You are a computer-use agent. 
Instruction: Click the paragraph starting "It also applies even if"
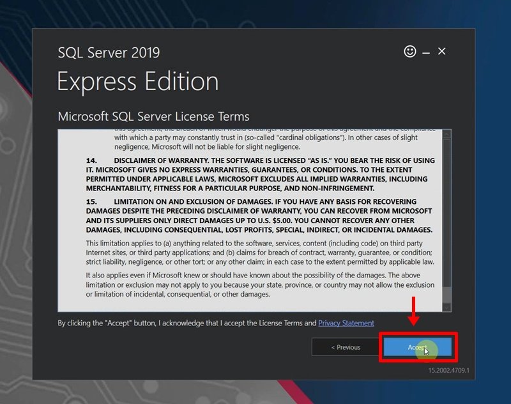pyautogui.click(x=260, y=284)
